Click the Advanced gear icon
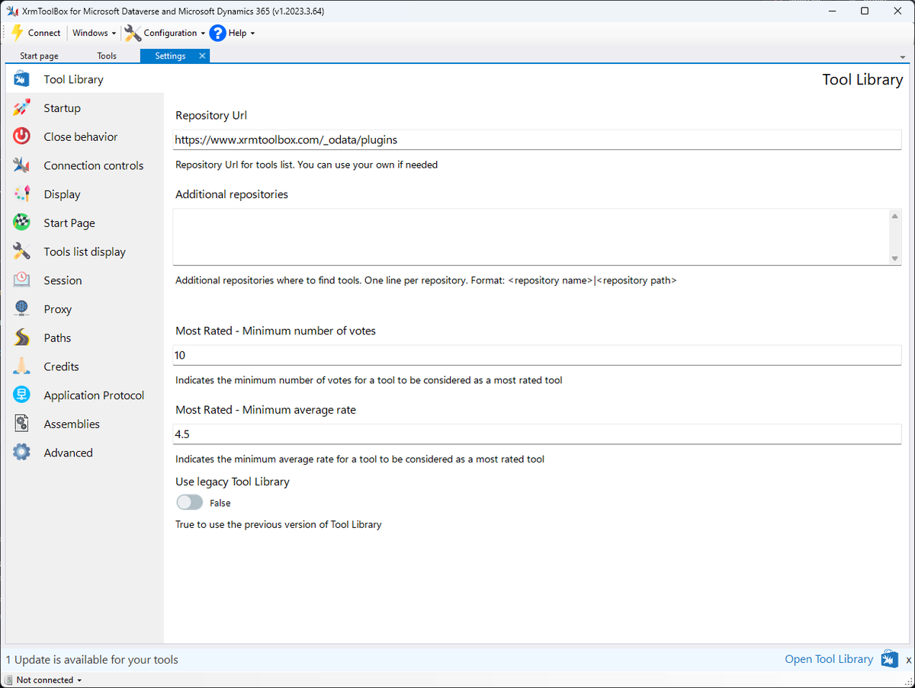Viewport: 915px width, 688px height. [21, 453]
